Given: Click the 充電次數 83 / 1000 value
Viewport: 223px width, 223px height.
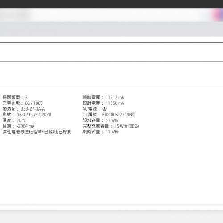Looking at the screenshot, I should pos(34,103).
